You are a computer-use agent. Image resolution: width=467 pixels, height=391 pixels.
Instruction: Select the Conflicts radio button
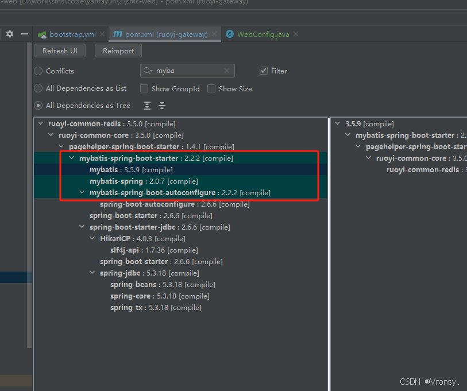37,71
